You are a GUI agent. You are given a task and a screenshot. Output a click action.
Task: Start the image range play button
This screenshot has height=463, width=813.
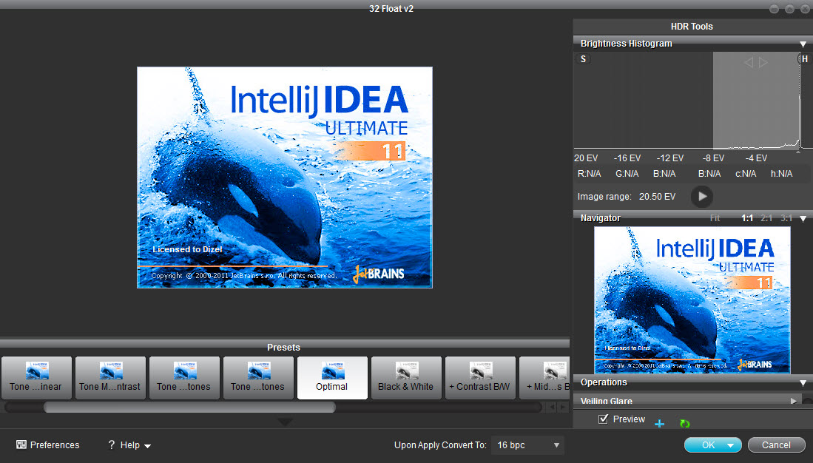click(x=702, y=197)
